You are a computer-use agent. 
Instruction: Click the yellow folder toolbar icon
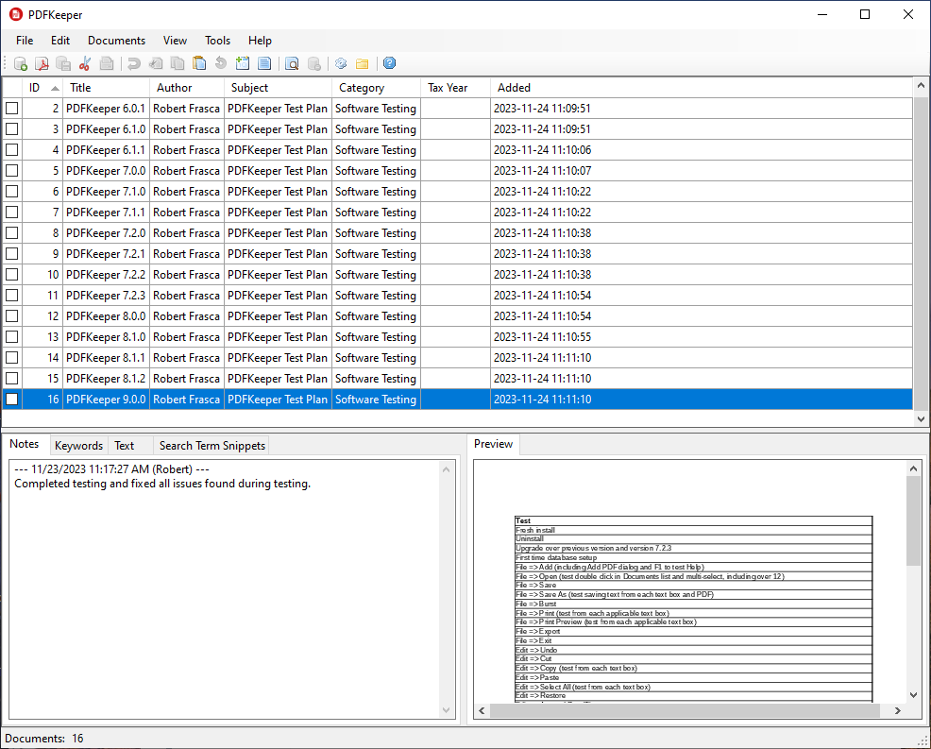coord(363,63)
